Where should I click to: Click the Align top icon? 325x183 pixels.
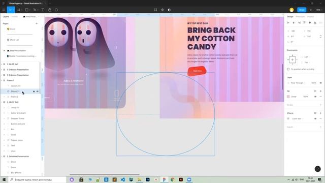click(x=305, y=22)
